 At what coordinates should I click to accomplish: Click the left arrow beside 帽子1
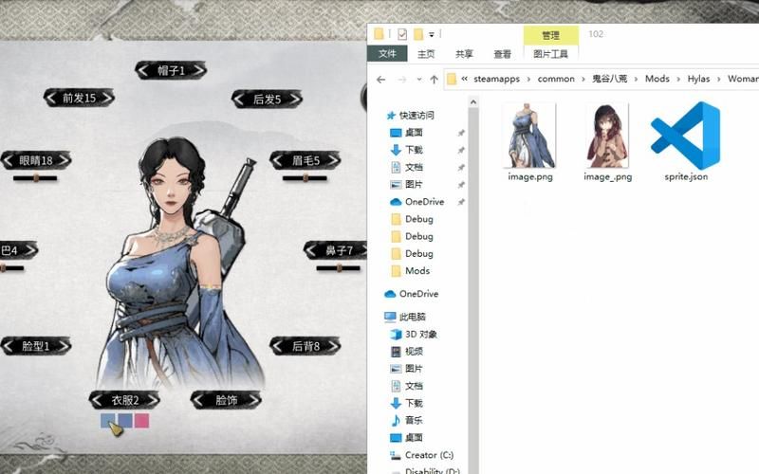(x=143, y=70)
